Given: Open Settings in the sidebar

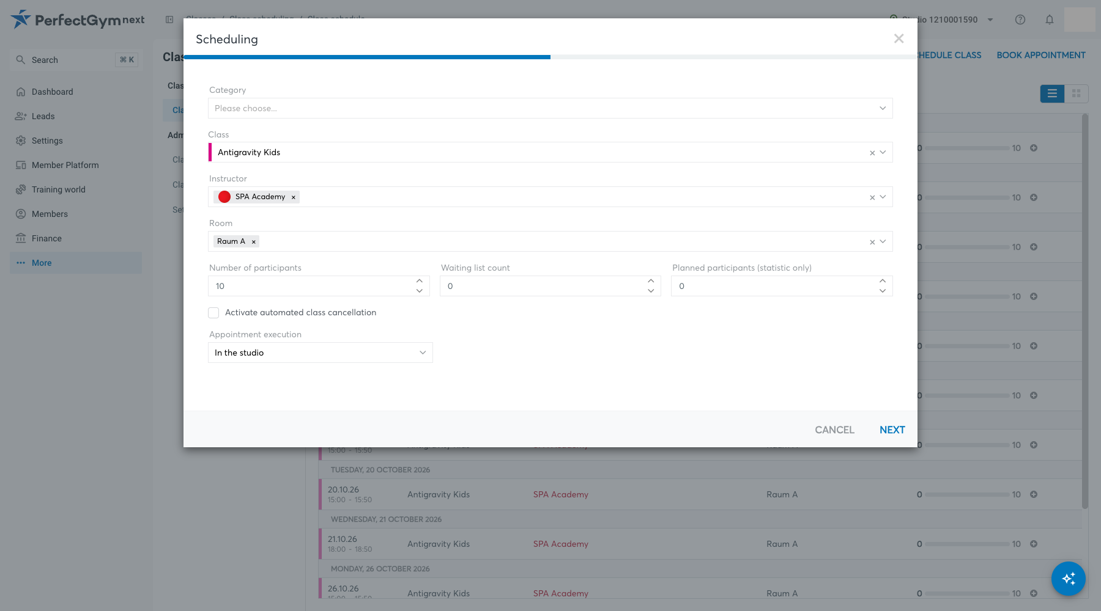Looking at the screenshot, I should (x=76, y=141).
